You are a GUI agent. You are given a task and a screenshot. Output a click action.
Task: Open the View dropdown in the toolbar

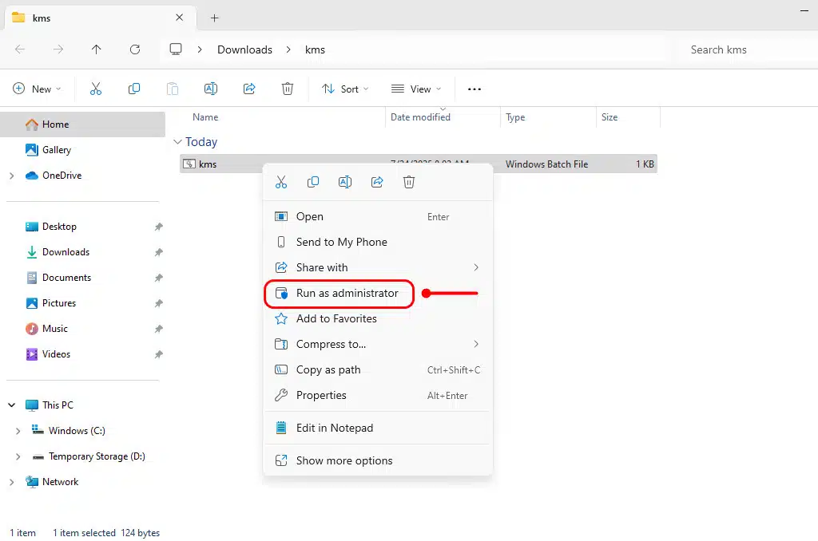coord(415,89)
